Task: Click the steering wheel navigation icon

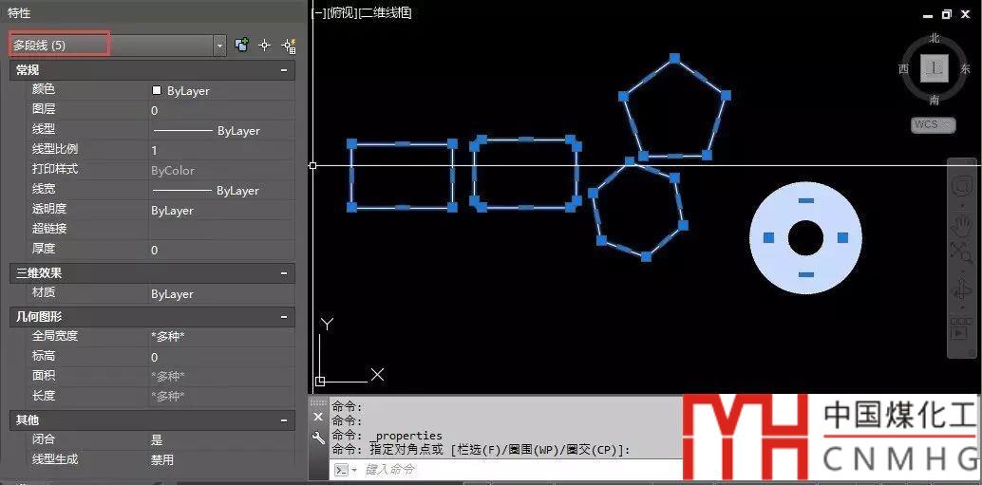Action: (x=961, y=185)
